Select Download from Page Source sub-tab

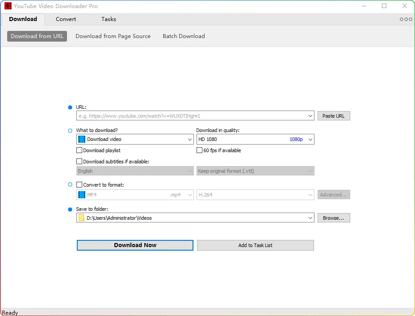point(113,36)
